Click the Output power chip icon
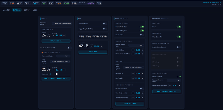 (x=56, y=2)
